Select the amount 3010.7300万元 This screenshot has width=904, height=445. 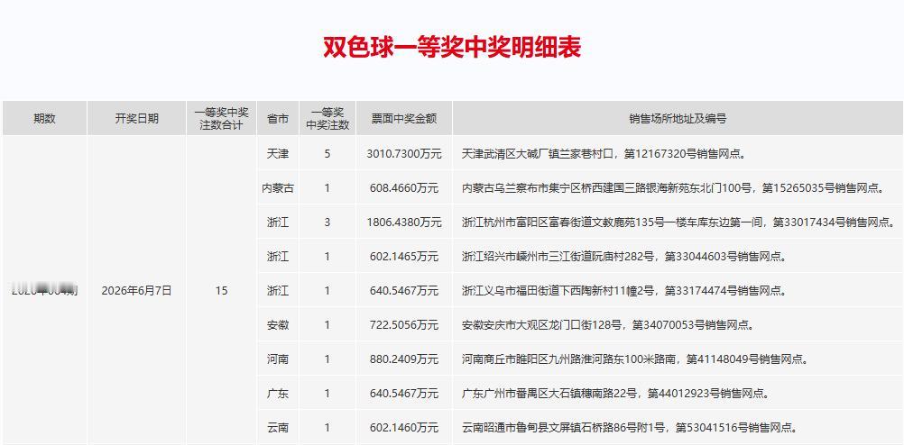point(404,154)
